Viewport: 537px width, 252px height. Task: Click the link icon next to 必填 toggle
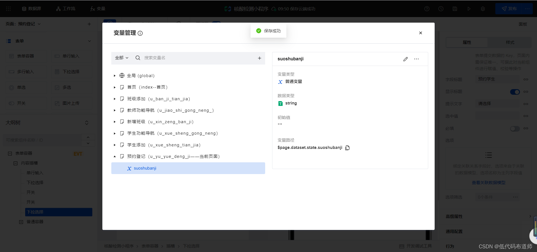(x=526, y=129)
